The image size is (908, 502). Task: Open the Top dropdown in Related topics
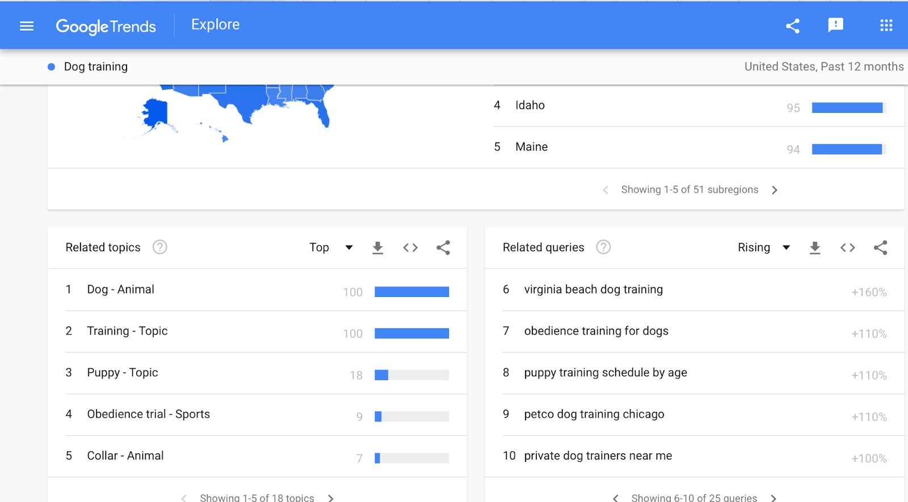point(331,248)
